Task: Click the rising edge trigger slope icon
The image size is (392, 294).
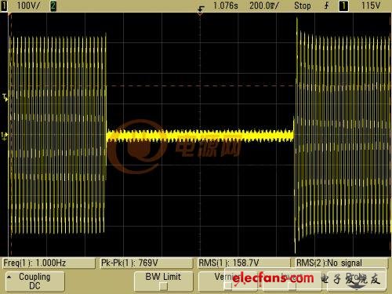Action: pyautogui.click(x=326, y=5)
